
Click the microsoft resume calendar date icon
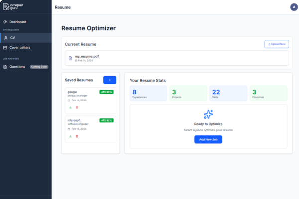69,129
